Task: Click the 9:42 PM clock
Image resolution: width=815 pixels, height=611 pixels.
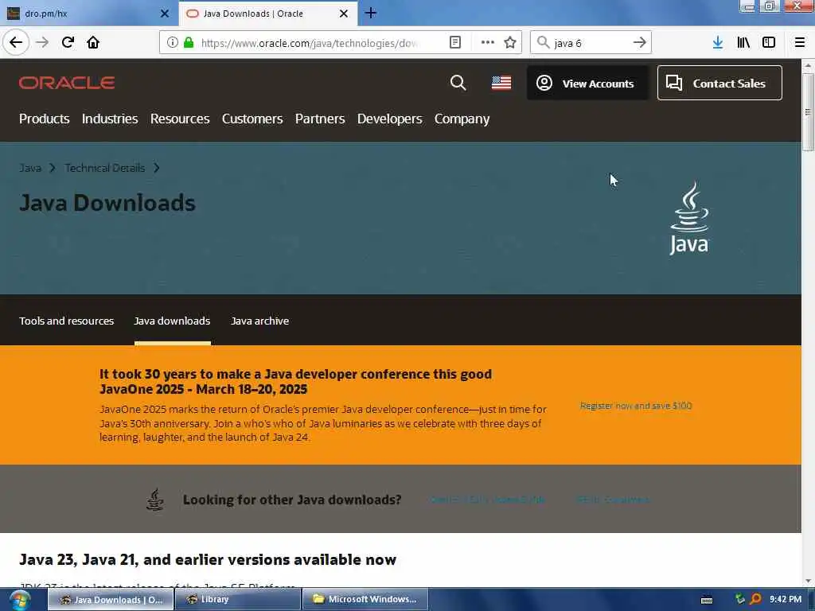Action: [786, 599]
